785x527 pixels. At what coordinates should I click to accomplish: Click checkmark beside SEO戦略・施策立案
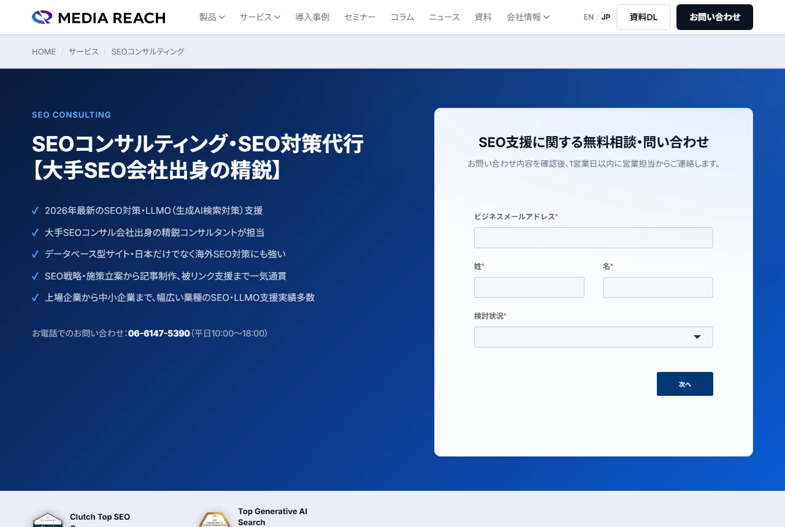click(x=36, y=276)
